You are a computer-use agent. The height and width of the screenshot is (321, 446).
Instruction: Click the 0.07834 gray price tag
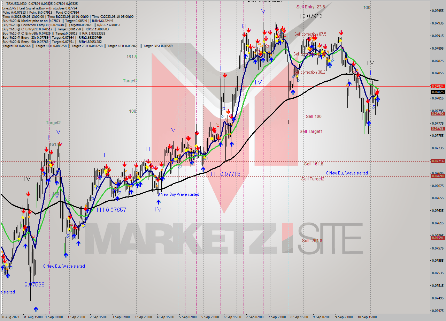438,86
